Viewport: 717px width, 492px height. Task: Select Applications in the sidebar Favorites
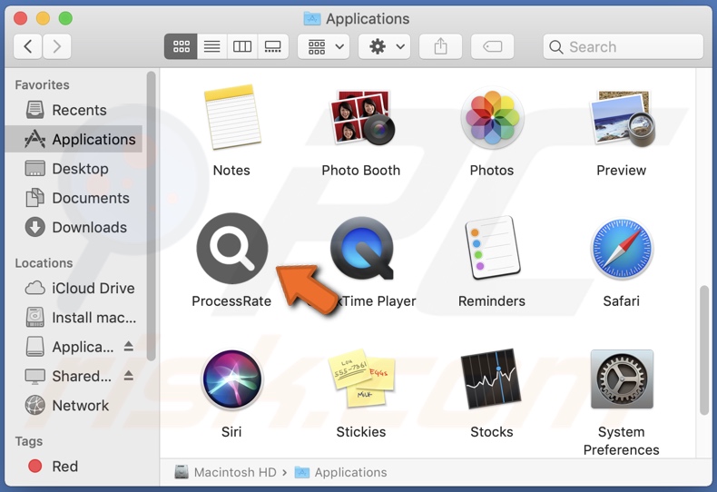point(75,139)
